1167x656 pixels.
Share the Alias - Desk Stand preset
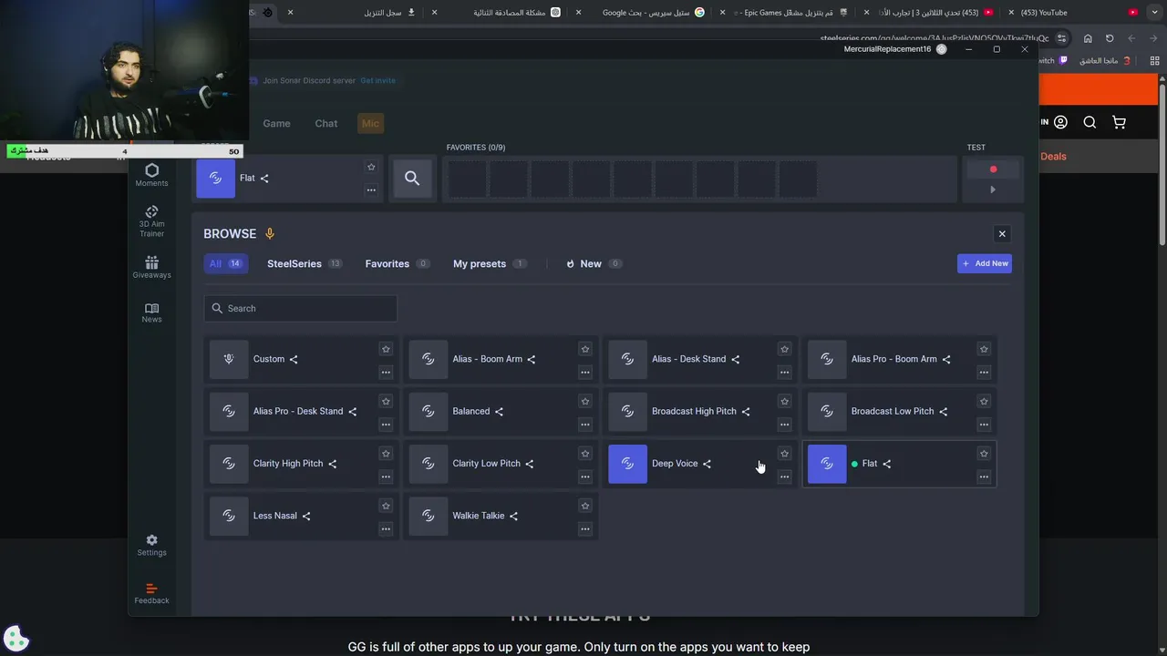click(736, 359)
